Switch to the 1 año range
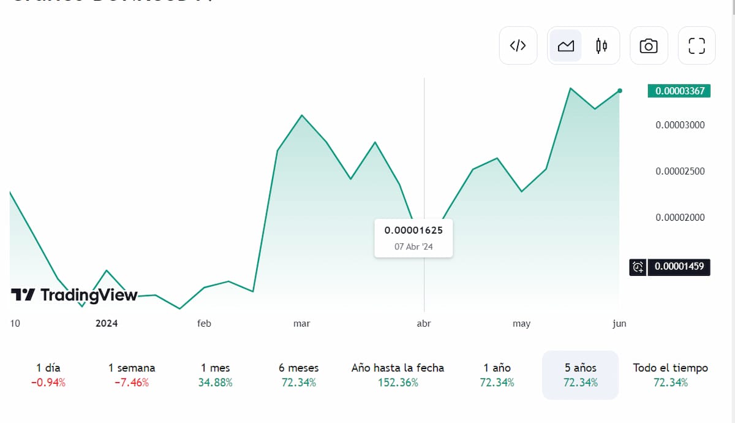Screen dimensions: 735x423 click(497, 375)
